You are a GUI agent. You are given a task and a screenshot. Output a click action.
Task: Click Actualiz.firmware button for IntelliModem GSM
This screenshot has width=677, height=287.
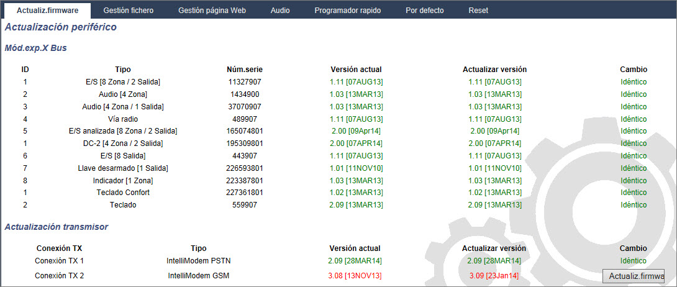click(x=634, y=276)
